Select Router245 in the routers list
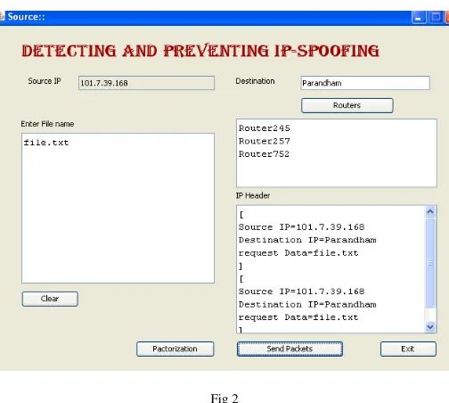The width and height of the screenshot is (449, 403). coord(265,128)
